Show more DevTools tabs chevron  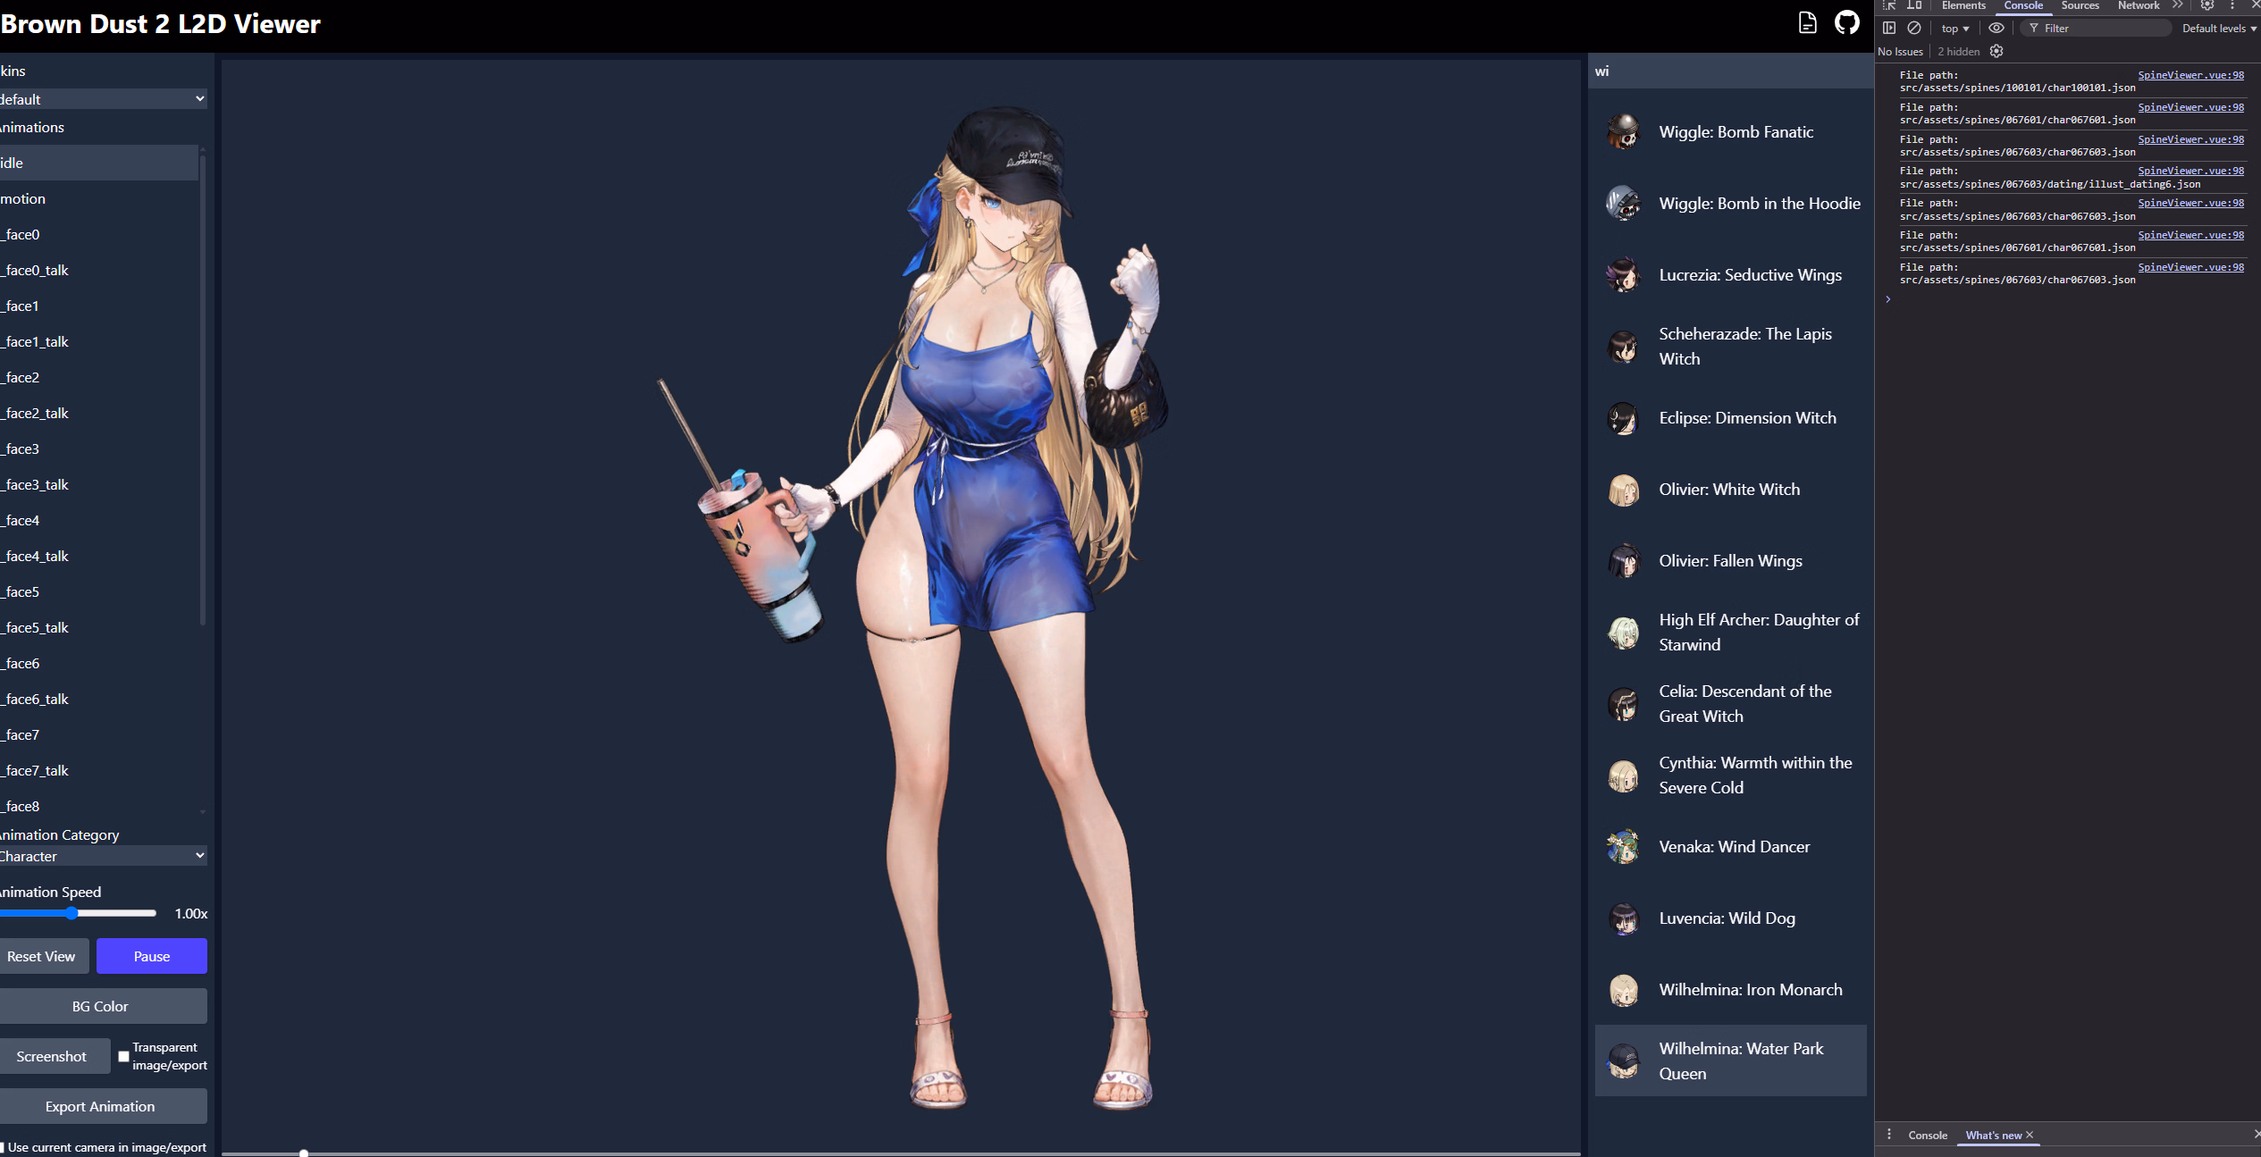pos(2178,5)
